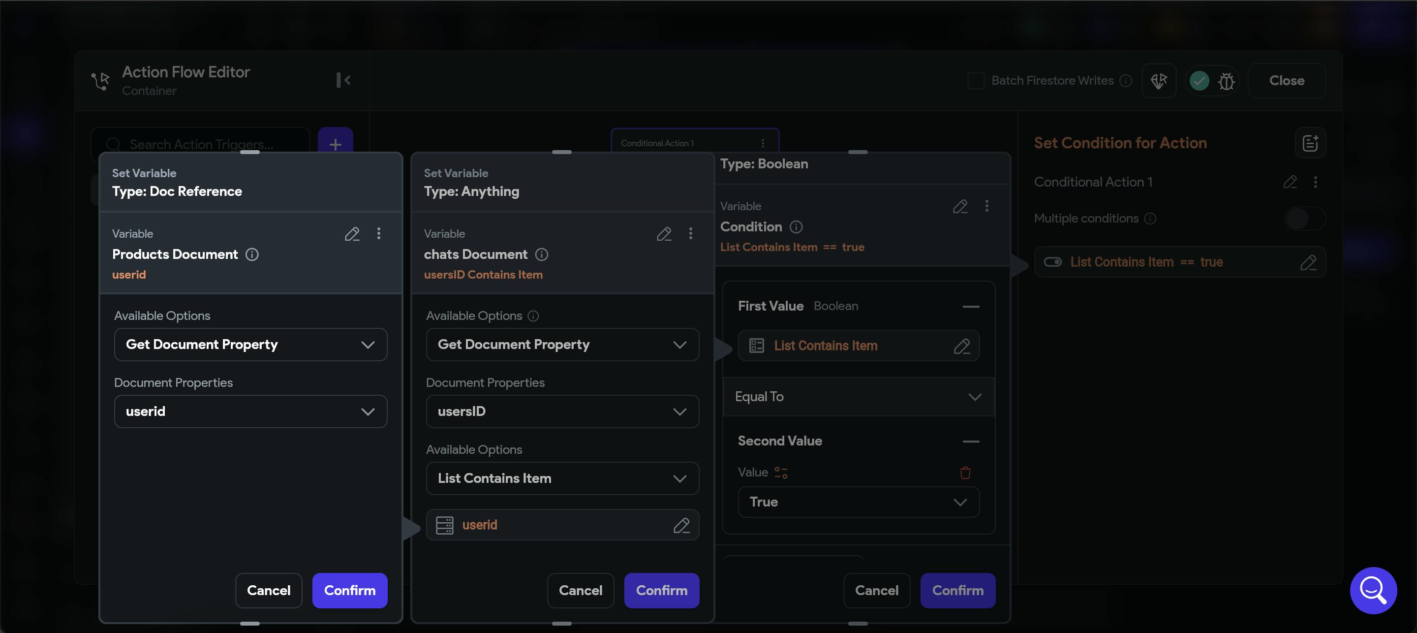Collapse the Second Value section

coord(971,442)
